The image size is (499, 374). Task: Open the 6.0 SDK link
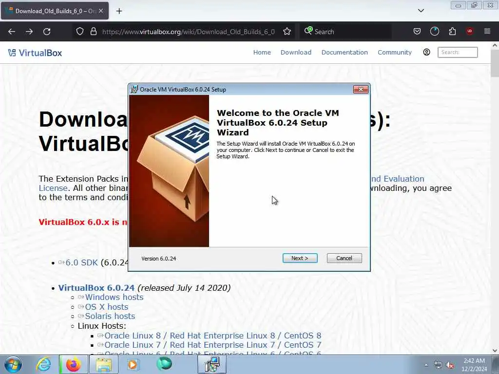click(81, 262)
